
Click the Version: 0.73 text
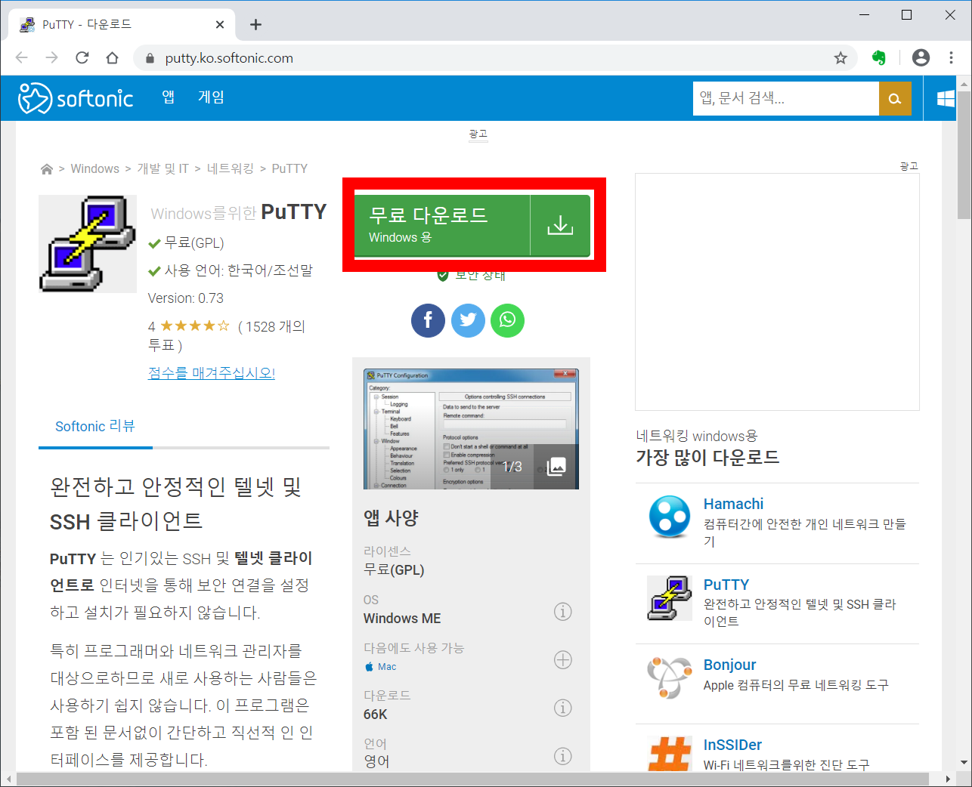click(186, 298)
